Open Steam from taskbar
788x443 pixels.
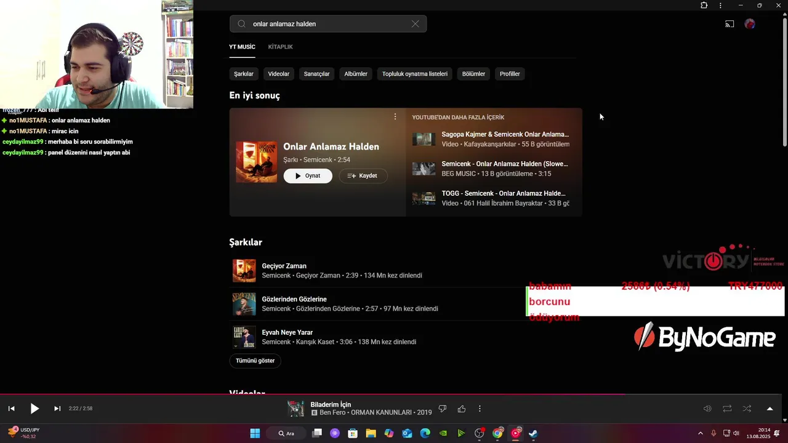point(533,433)
